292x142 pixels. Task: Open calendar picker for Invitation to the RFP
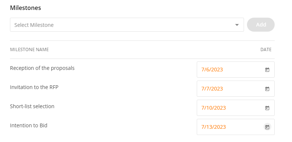click(267, 89)
